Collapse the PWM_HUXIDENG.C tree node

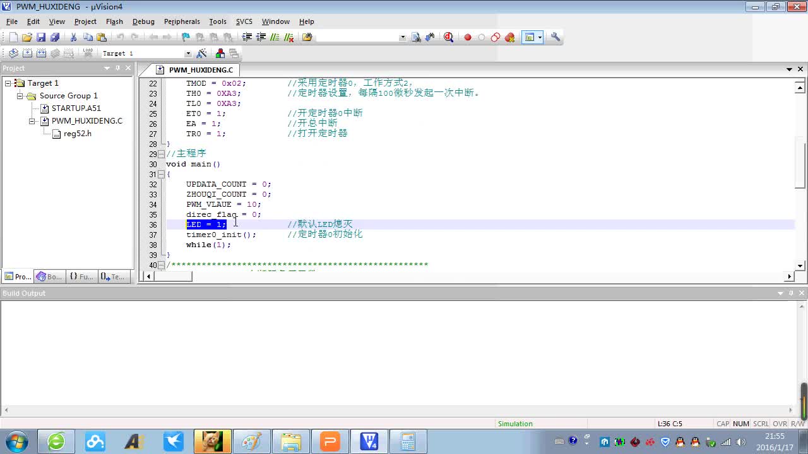coord(32,121)
